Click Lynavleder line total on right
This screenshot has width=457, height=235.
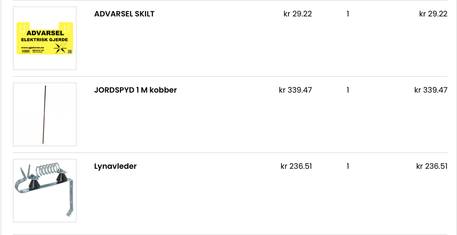432,166
